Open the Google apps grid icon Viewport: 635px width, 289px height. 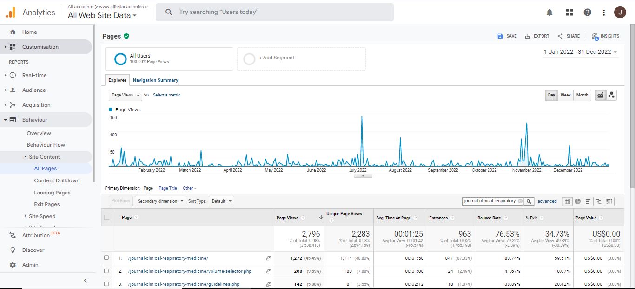[x=569, y=13]
